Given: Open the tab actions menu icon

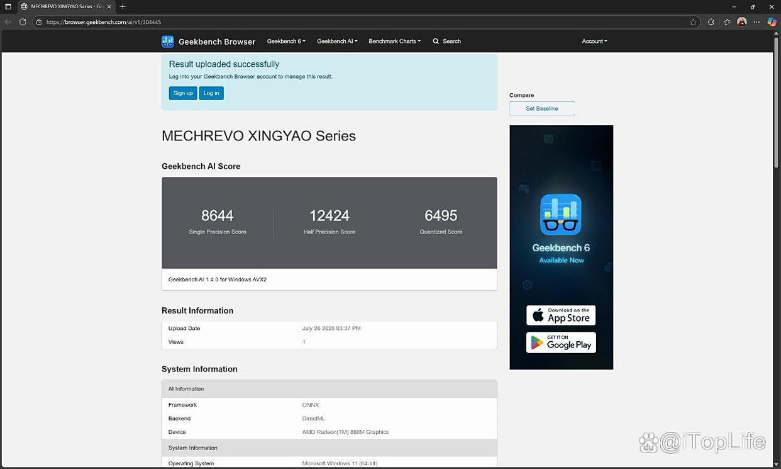Looking at the screenshot, I should pos(8,6).
